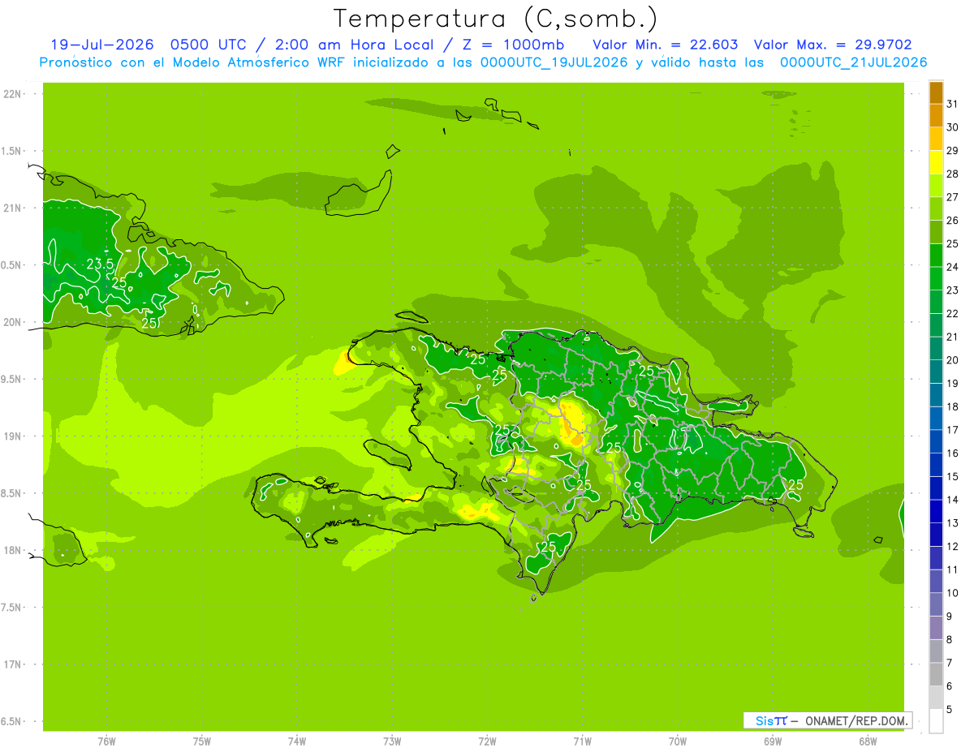Select the 24 degree green legend swatch
The width and height of the screenshot is (974, 752).
[936, 256]
